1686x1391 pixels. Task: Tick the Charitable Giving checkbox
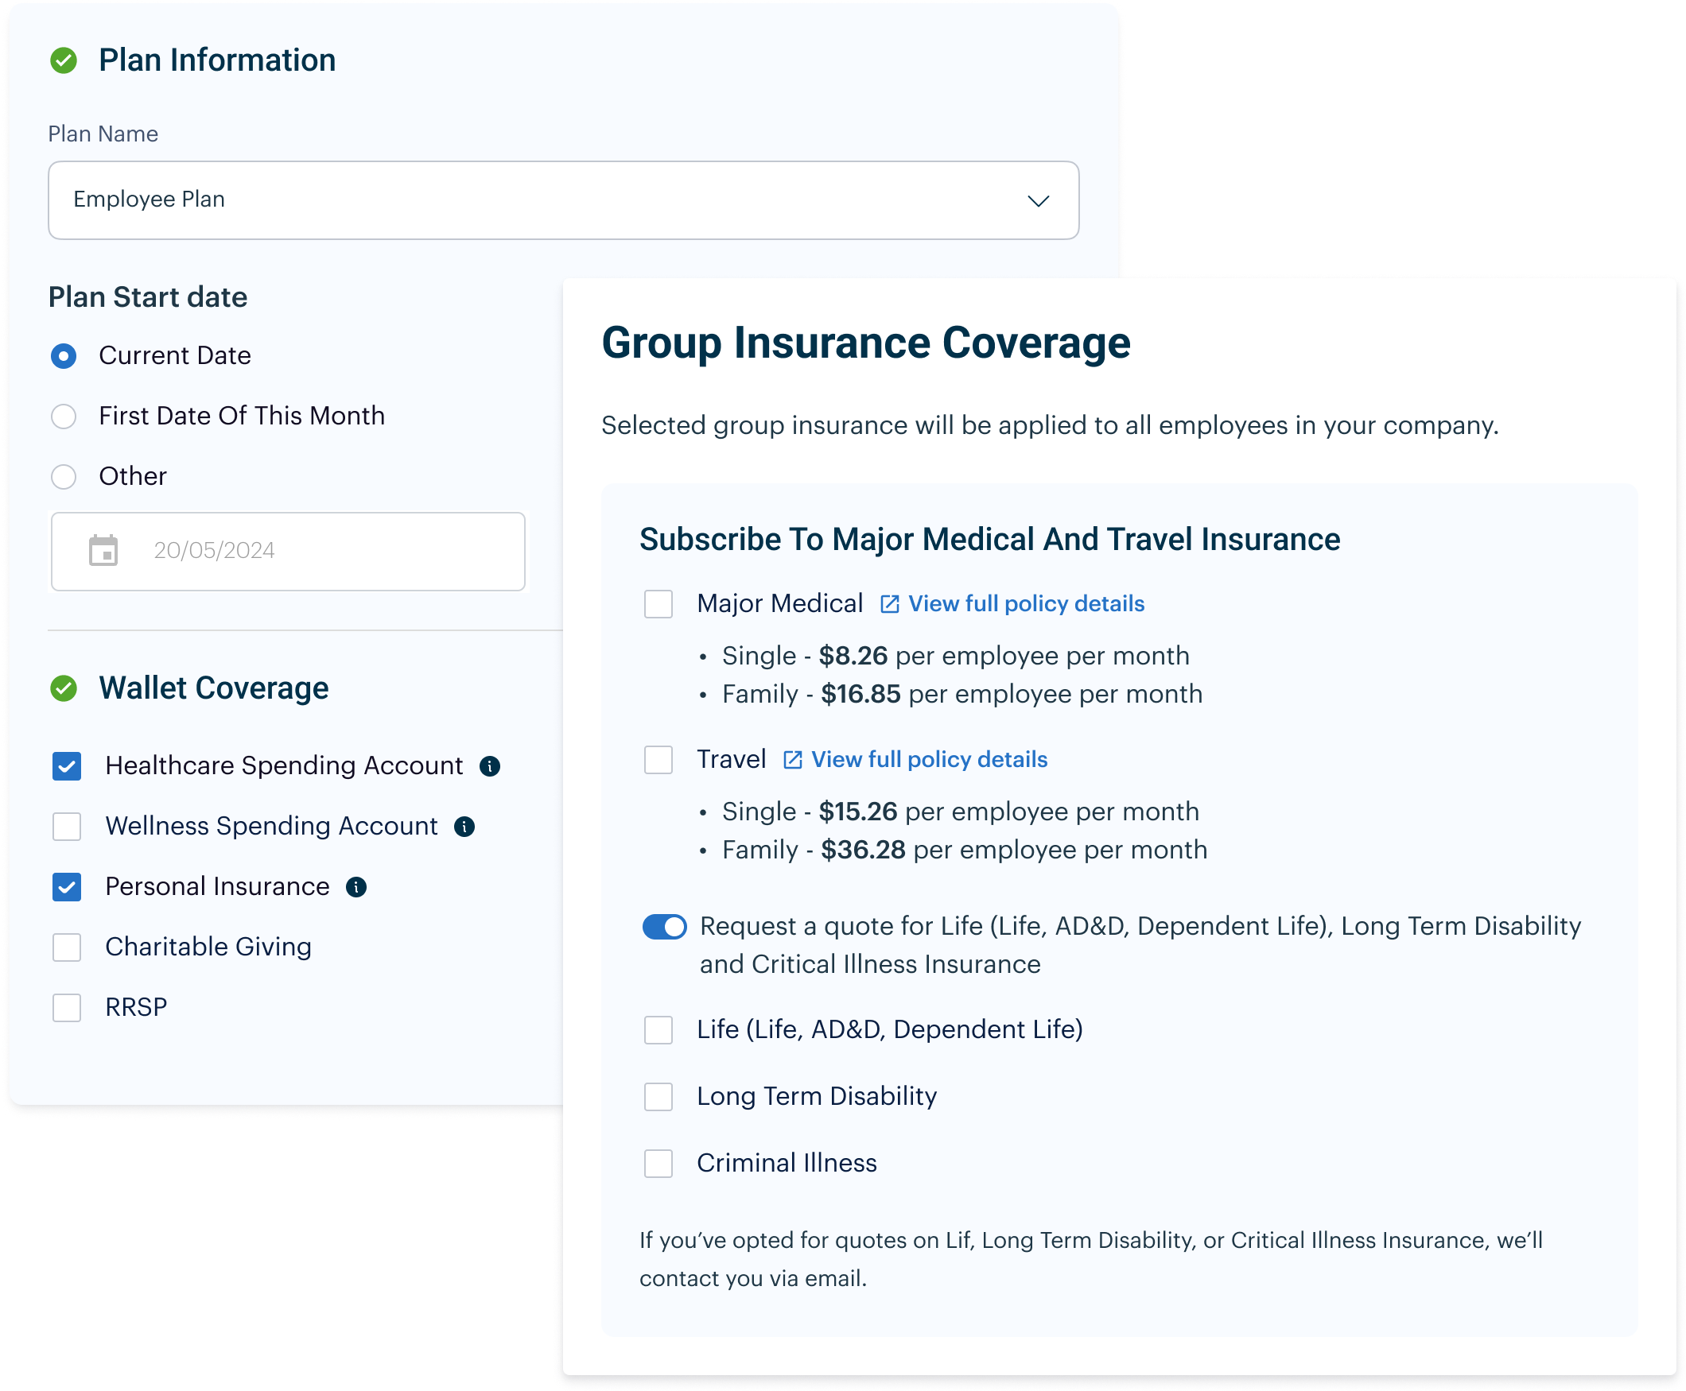67,947
